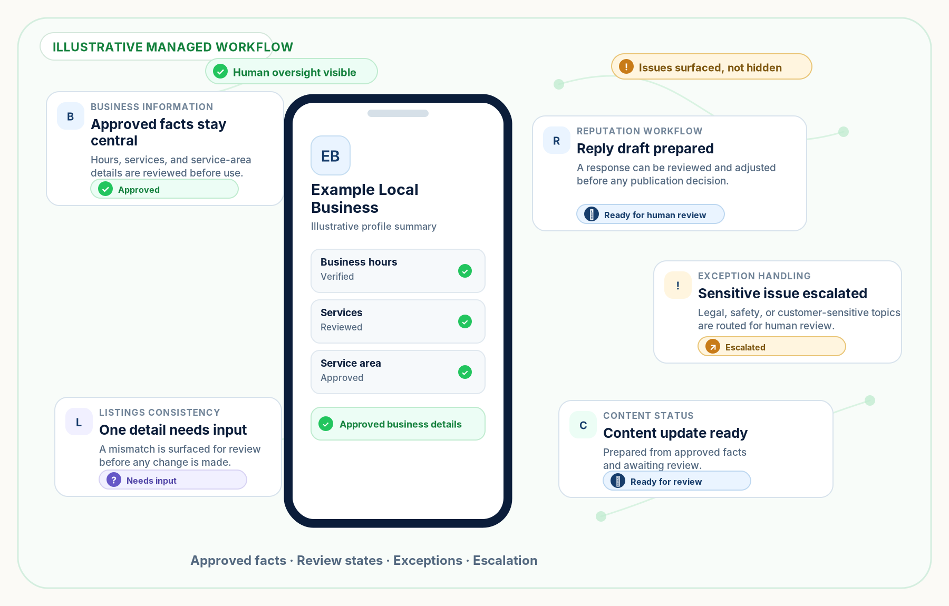The height and width of the screenshot is (606, 949).
Task: Click the Content update ready heading
Action: pos(675,433)
